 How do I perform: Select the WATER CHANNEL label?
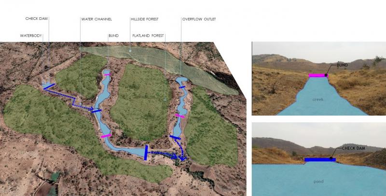pos(96,19)
